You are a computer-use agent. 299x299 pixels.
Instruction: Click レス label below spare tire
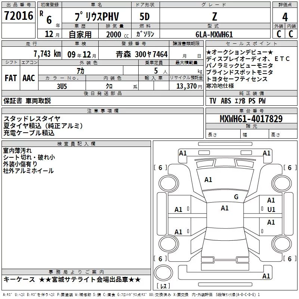(163, 286)
